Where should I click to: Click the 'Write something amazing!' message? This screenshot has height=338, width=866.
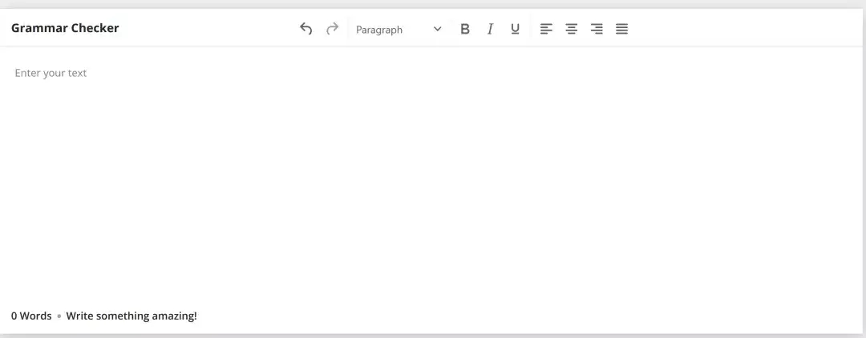pos(132,316)
